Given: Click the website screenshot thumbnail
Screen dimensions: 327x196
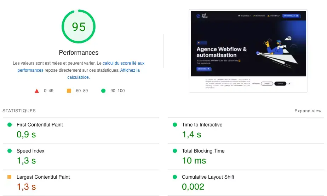Looking at the screenshot, I should pos(248,51).
